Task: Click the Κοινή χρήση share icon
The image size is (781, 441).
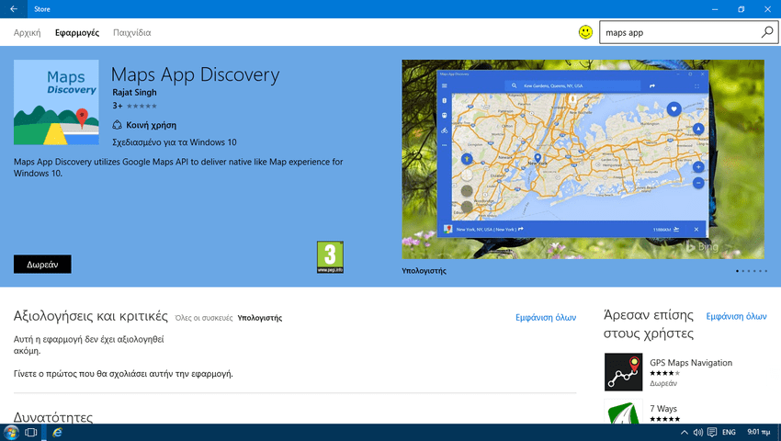Action: [117, 125]
